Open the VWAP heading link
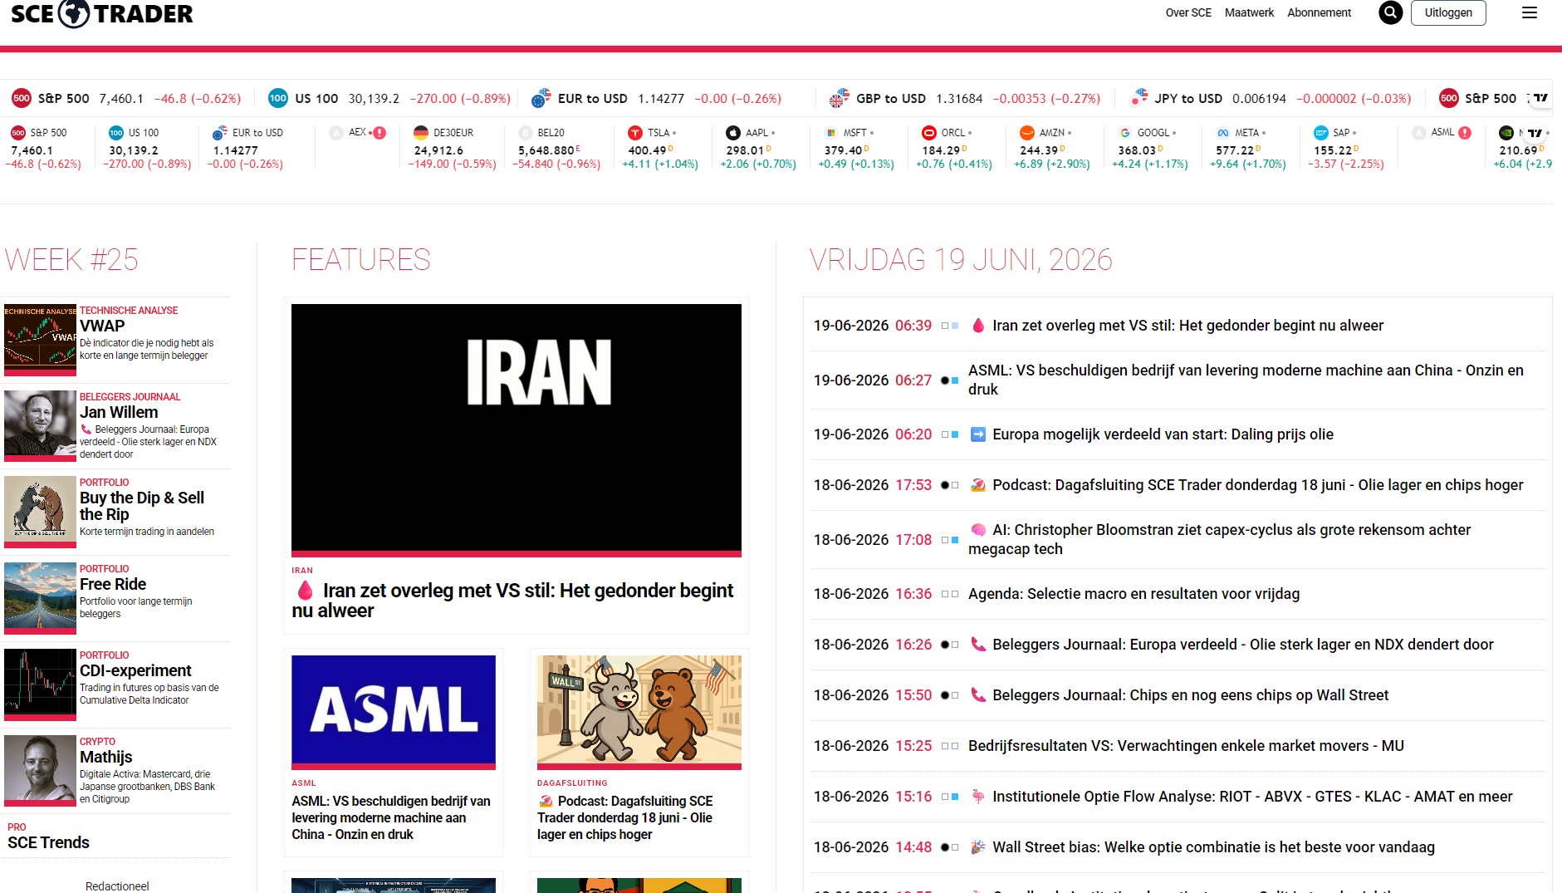Image resolution: width=1562 pixels, height=893 pixels. coord(102,326)
